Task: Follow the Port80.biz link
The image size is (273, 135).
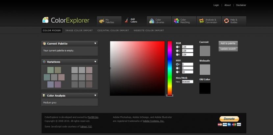Action: [x=93, y=117]
